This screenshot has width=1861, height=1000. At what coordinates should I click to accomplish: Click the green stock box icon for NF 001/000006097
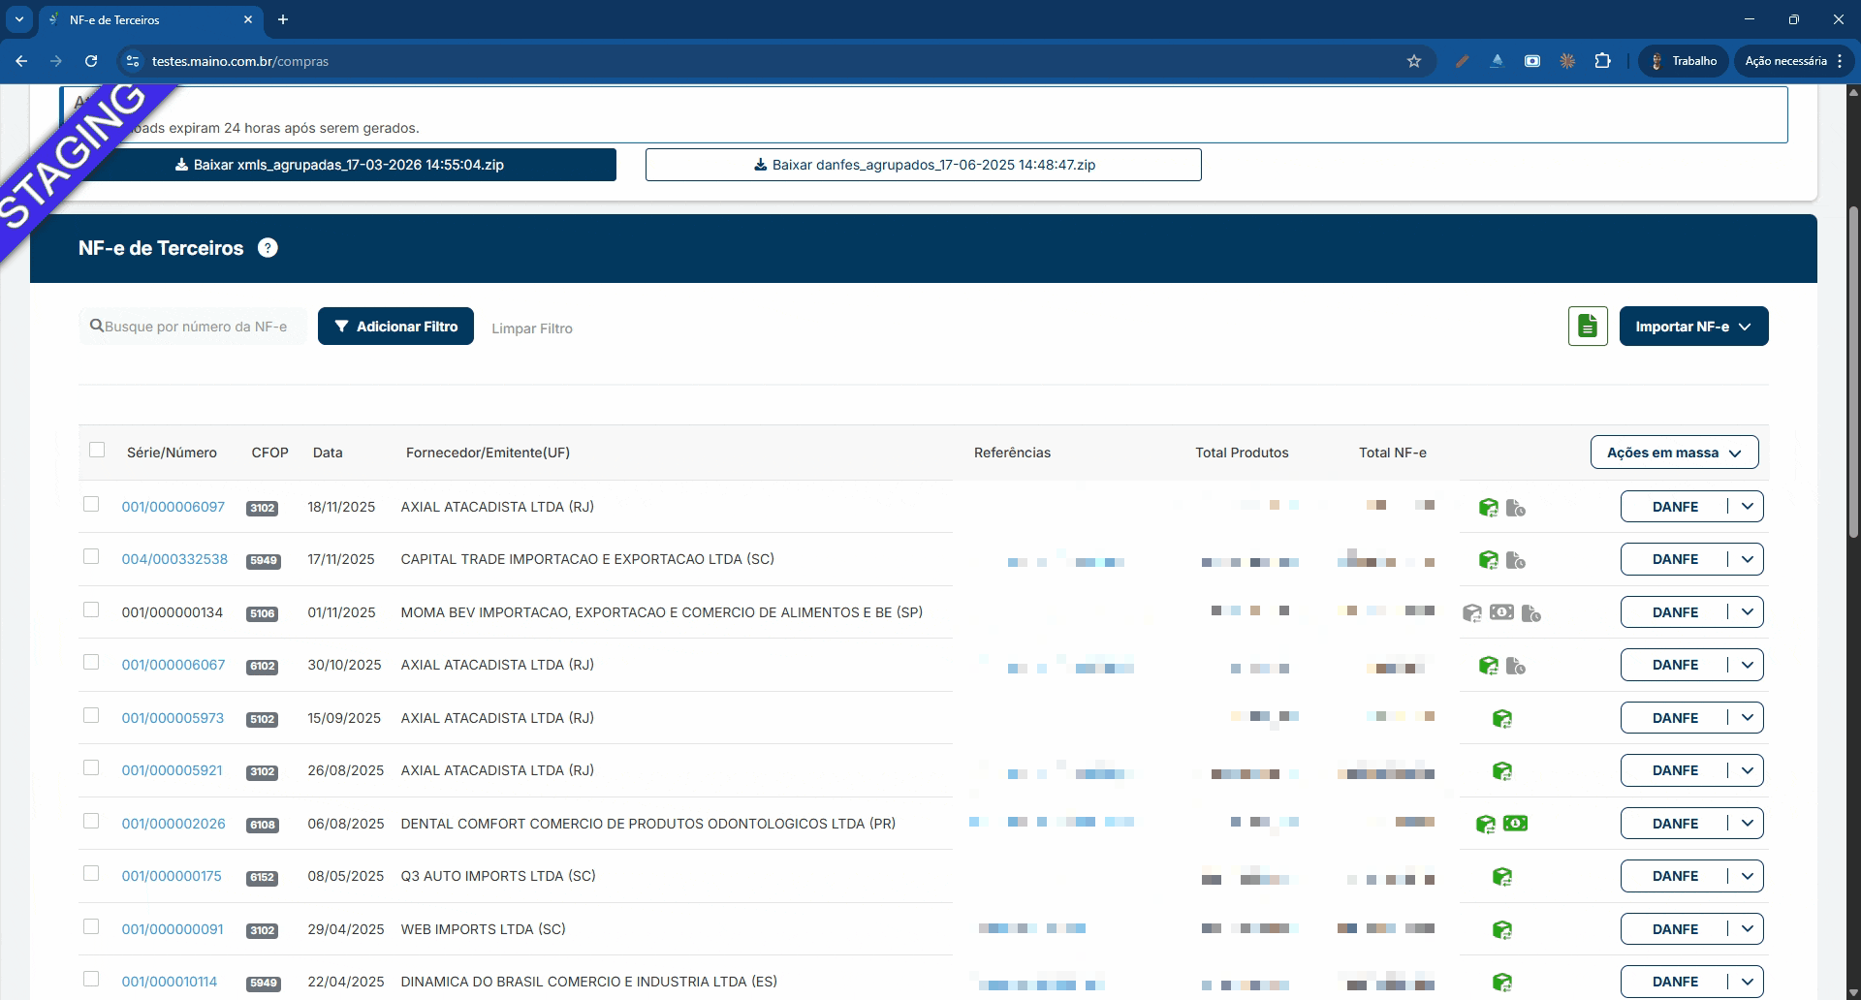pos(1488,508)
